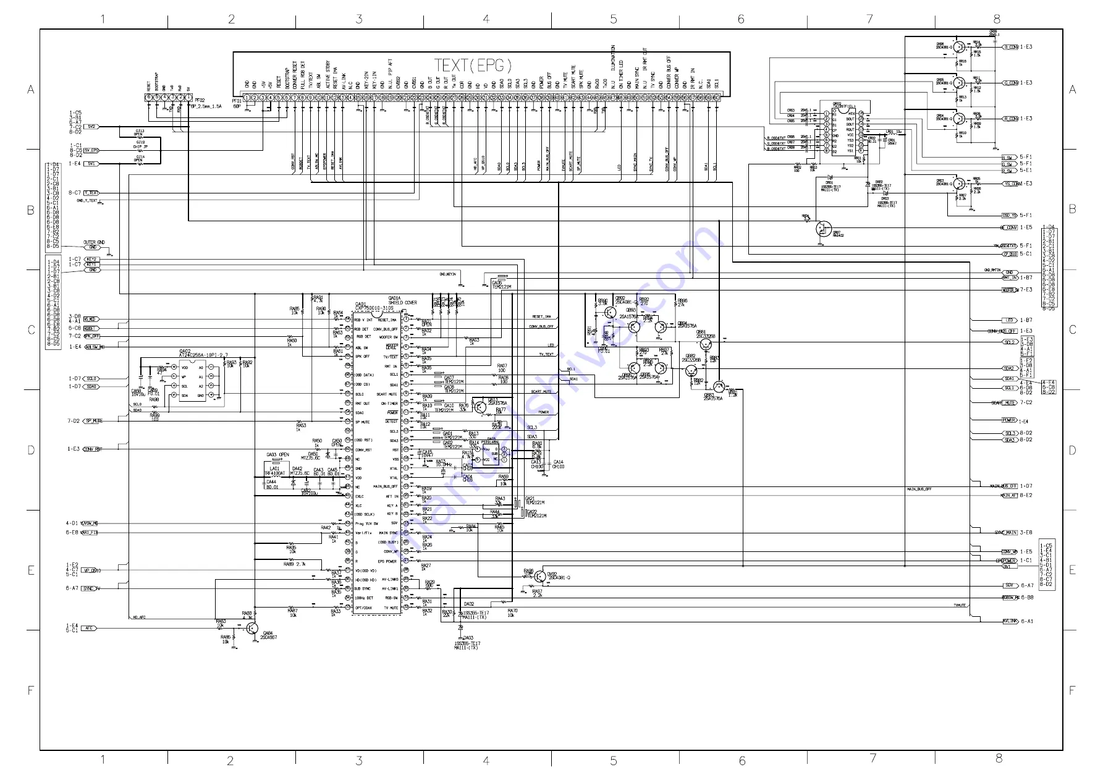Select the VARI_FIX port beside 6-E8
Screen dimensions: 1103x780
(x=90, y=533)
